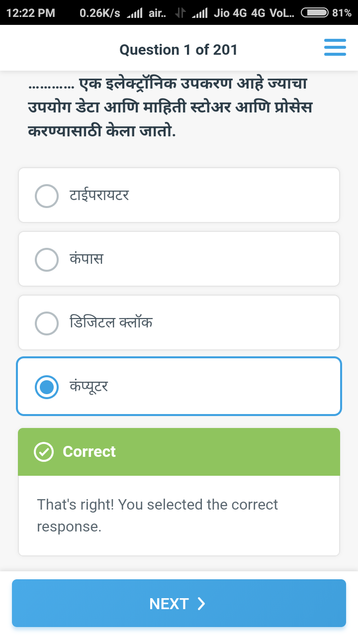Click the chevron arrow on the NEXT button
The image size is (358, 637).
201,604
